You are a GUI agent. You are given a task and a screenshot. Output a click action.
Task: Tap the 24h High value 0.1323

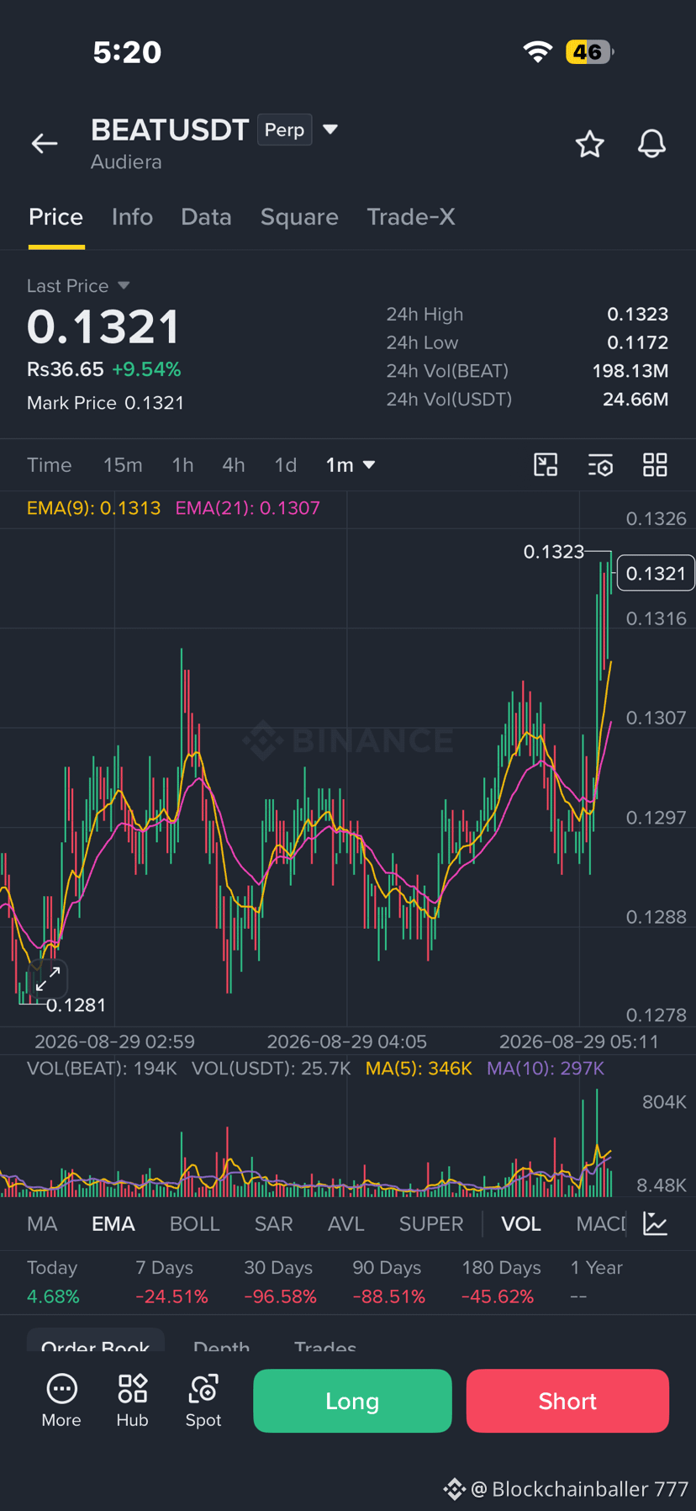pos(638,315)
